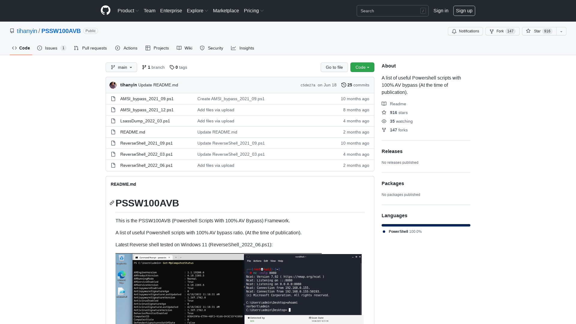Screen dimensions: 576x324
Task: Click the bell Notifications button
Action: coord(465,31)
